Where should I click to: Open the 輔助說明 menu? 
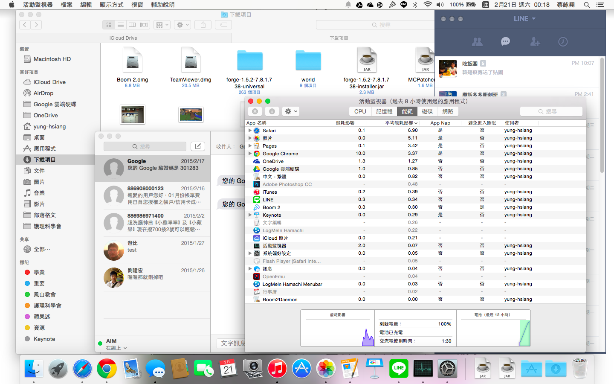coord(163,5)
